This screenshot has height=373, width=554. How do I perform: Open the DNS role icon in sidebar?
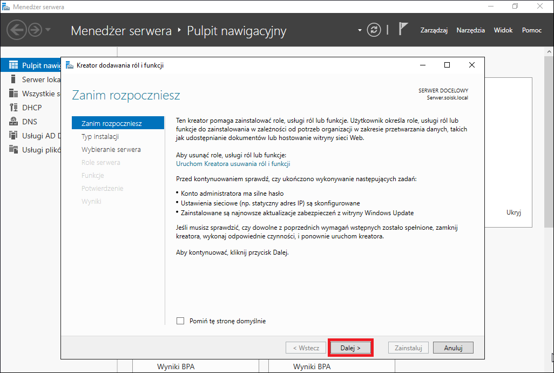[x=13, y=121]
